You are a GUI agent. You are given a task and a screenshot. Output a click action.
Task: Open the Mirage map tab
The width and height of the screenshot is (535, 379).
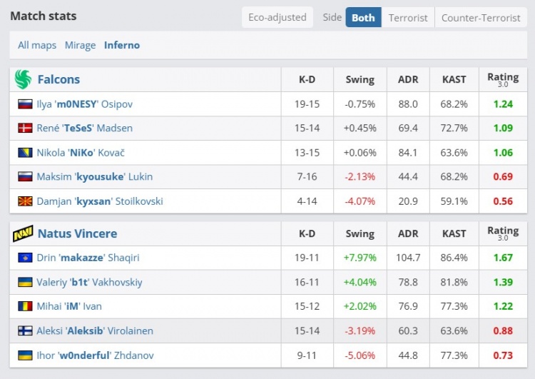click(80, 45)
